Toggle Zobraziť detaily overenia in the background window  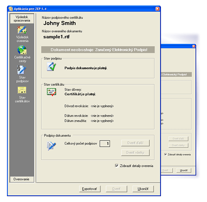165,154
